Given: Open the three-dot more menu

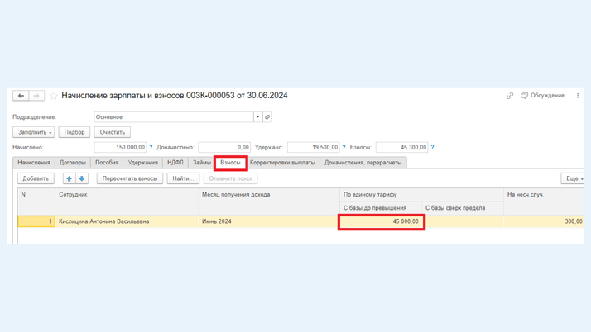Looking at the screenshot, I should (578, 96).
